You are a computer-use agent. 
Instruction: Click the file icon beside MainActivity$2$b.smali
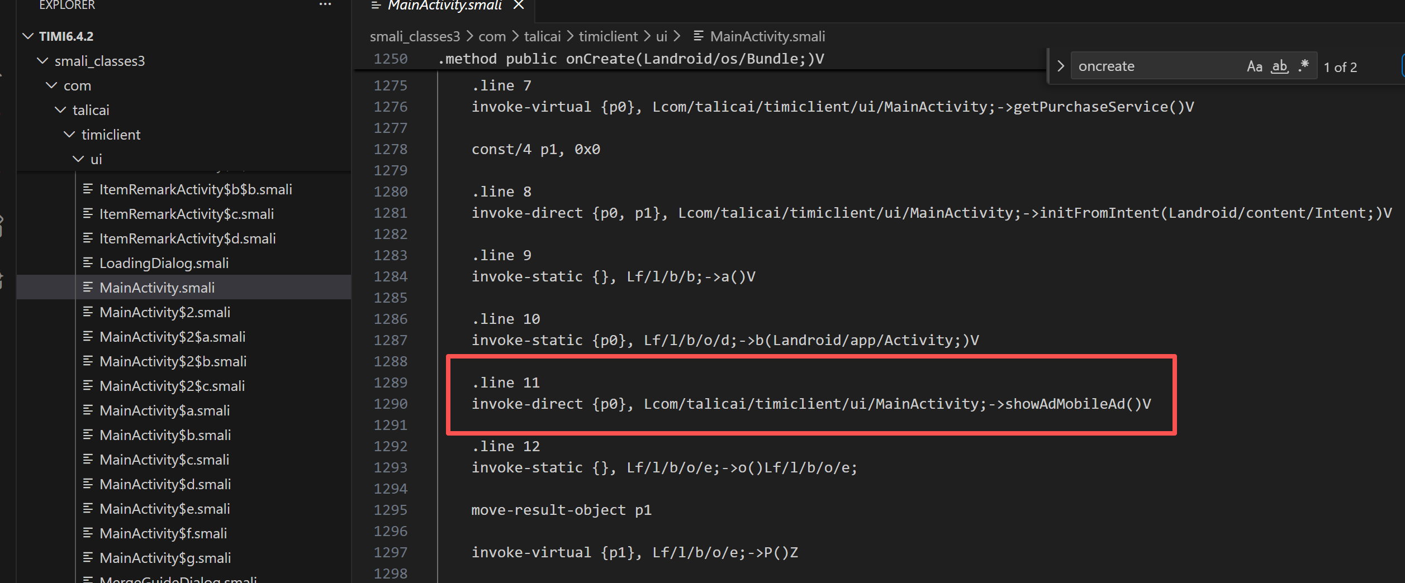pos(88,361)
